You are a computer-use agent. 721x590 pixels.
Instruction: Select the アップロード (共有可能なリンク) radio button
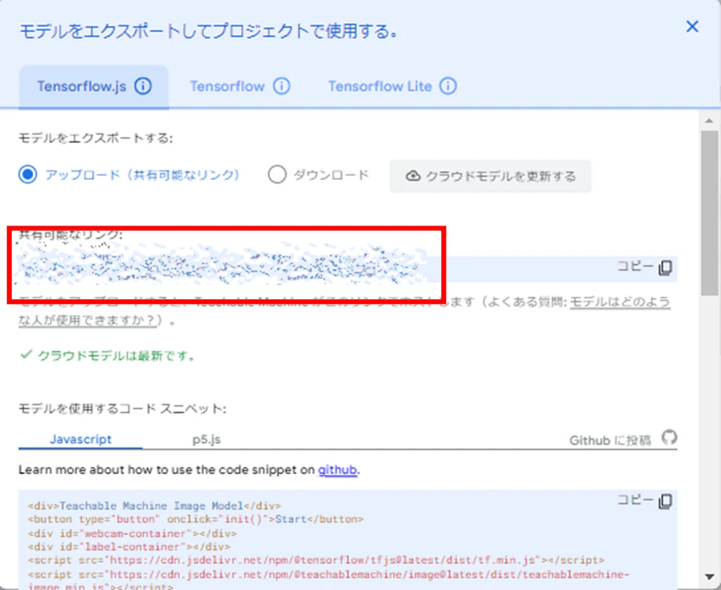click(x=28, y=175)
